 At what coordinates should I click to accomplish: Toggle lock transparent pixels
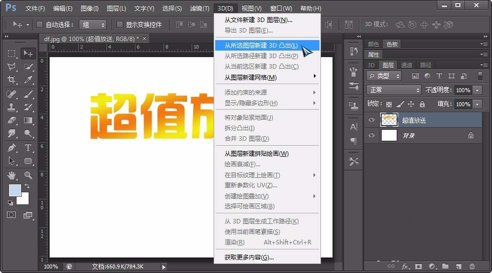click(389, 104)
